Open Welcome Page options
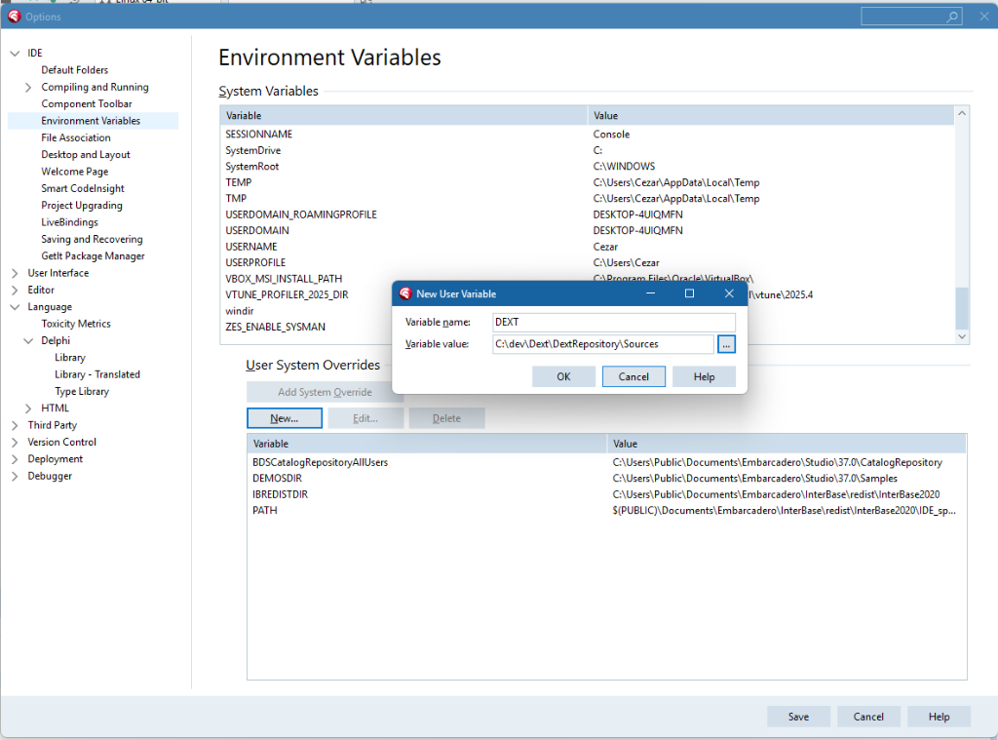 point(74,172)
